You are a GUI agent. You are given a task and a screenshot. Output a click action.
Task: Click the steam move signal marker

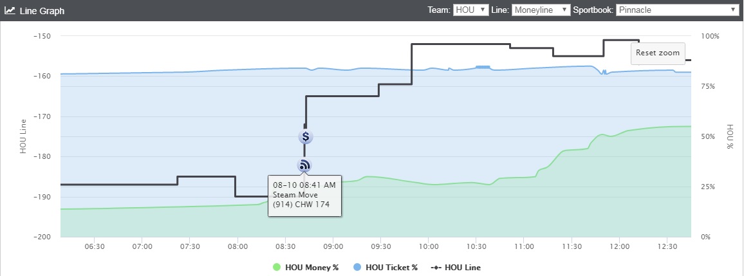click(x=304, y=165)
